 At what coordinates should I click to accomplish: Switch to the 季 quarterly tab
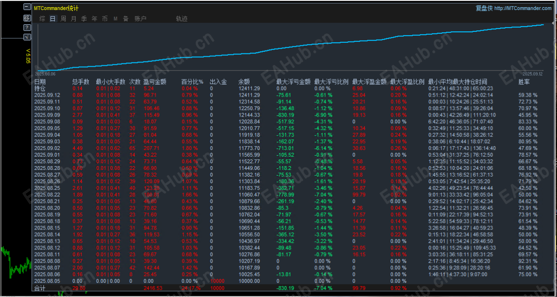[84, 19]
